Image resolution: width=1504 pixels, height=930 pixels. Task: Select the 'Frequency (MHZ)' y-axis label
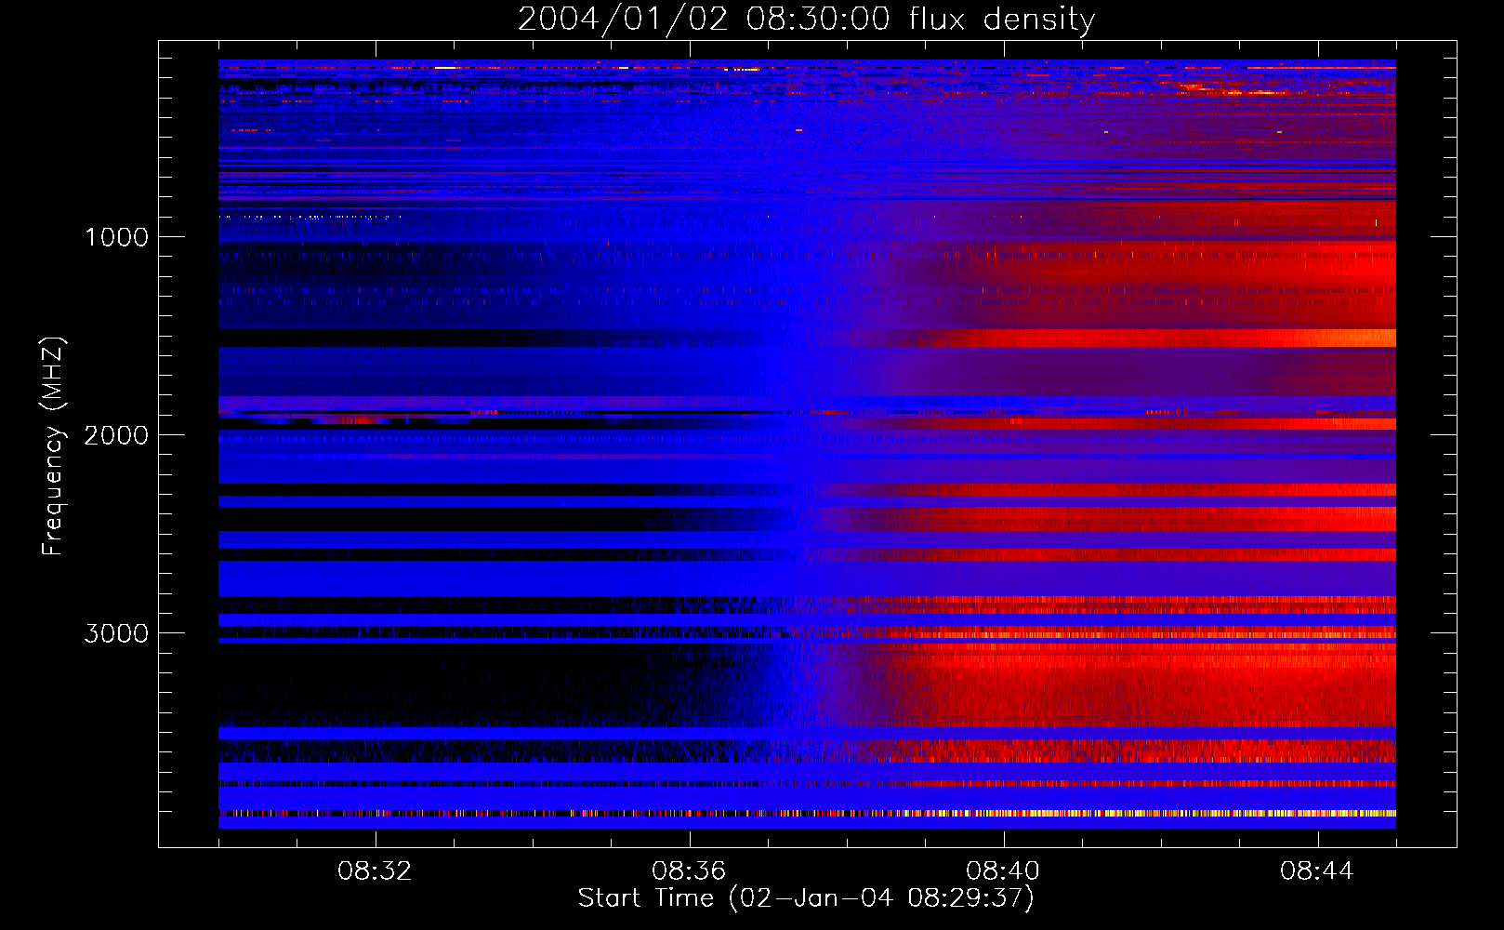[54, 447]
